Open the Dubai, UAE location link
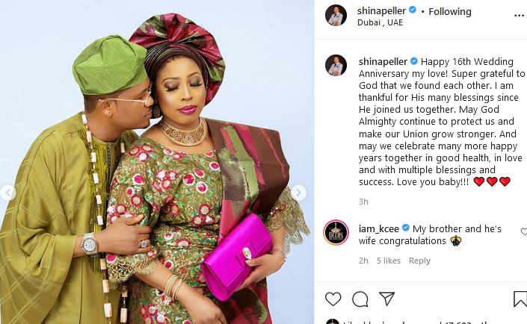Viewport: 527px width, 324px height. pos(380,22)
